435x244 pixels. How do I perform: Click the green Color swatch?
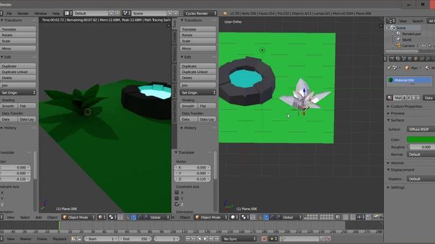point(421,140)
